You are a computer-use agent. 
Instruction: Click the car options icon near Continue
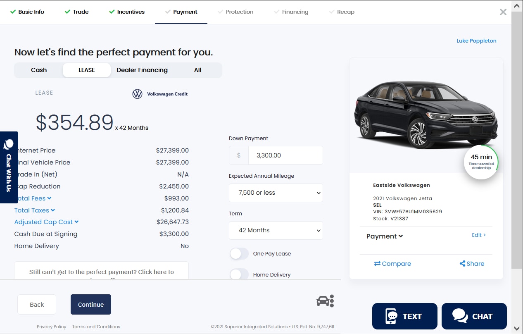click(325, 301)
